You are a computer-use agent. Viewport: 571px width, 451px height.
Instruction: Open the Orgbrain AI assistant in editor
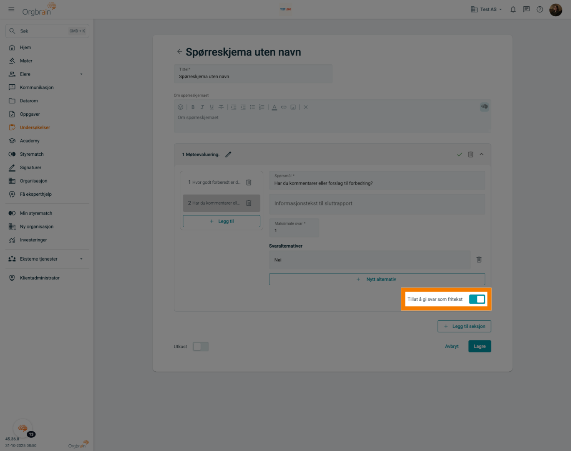click(x=484, y=106)
